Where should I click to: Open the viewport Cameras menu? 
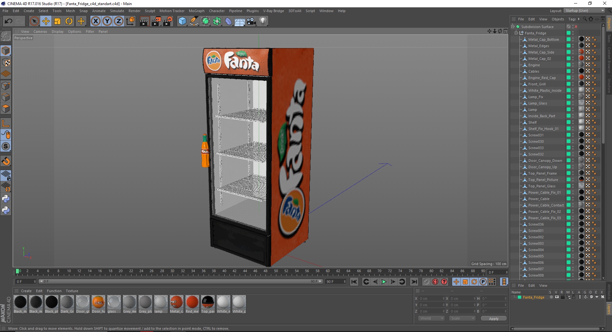pyautogui.click(x=40, y=32)
